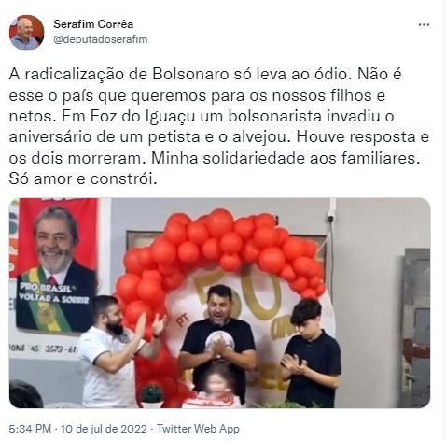Click the 10 de jul de 2022 date
This screenshot has height=441, width=446.
(104, 429)
